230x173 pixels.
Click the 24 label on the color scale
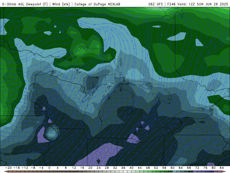pyautogui.click(x=99, y=168)
